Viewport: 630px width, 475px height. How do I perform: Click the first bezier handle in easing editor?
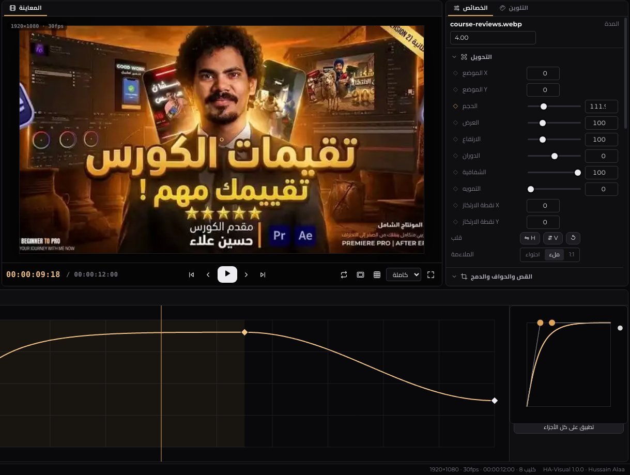coord(540,323)
